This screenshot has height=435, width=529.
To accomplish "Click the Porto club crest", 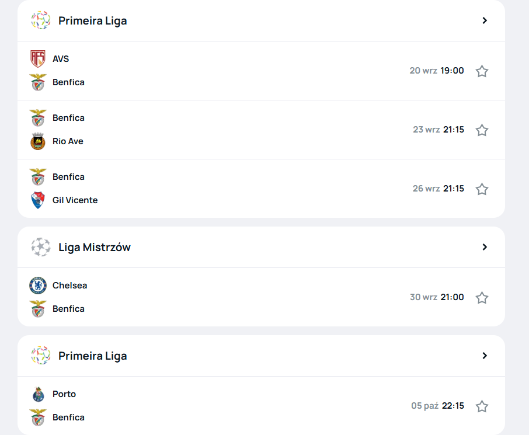I will (38, 394).
